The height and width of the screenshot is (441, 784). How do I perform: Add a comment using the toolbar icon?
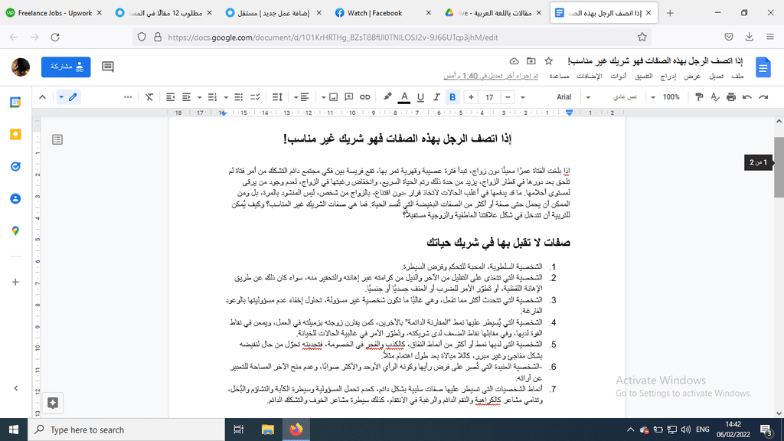[349, 97]
